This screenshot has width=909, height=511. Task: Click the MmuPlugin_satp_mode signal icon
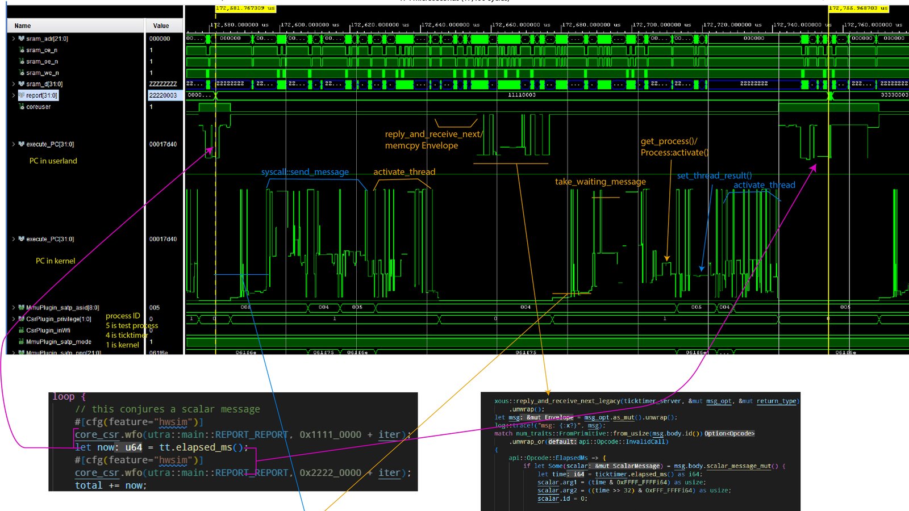pyautogui.click(x=22, y=342)
